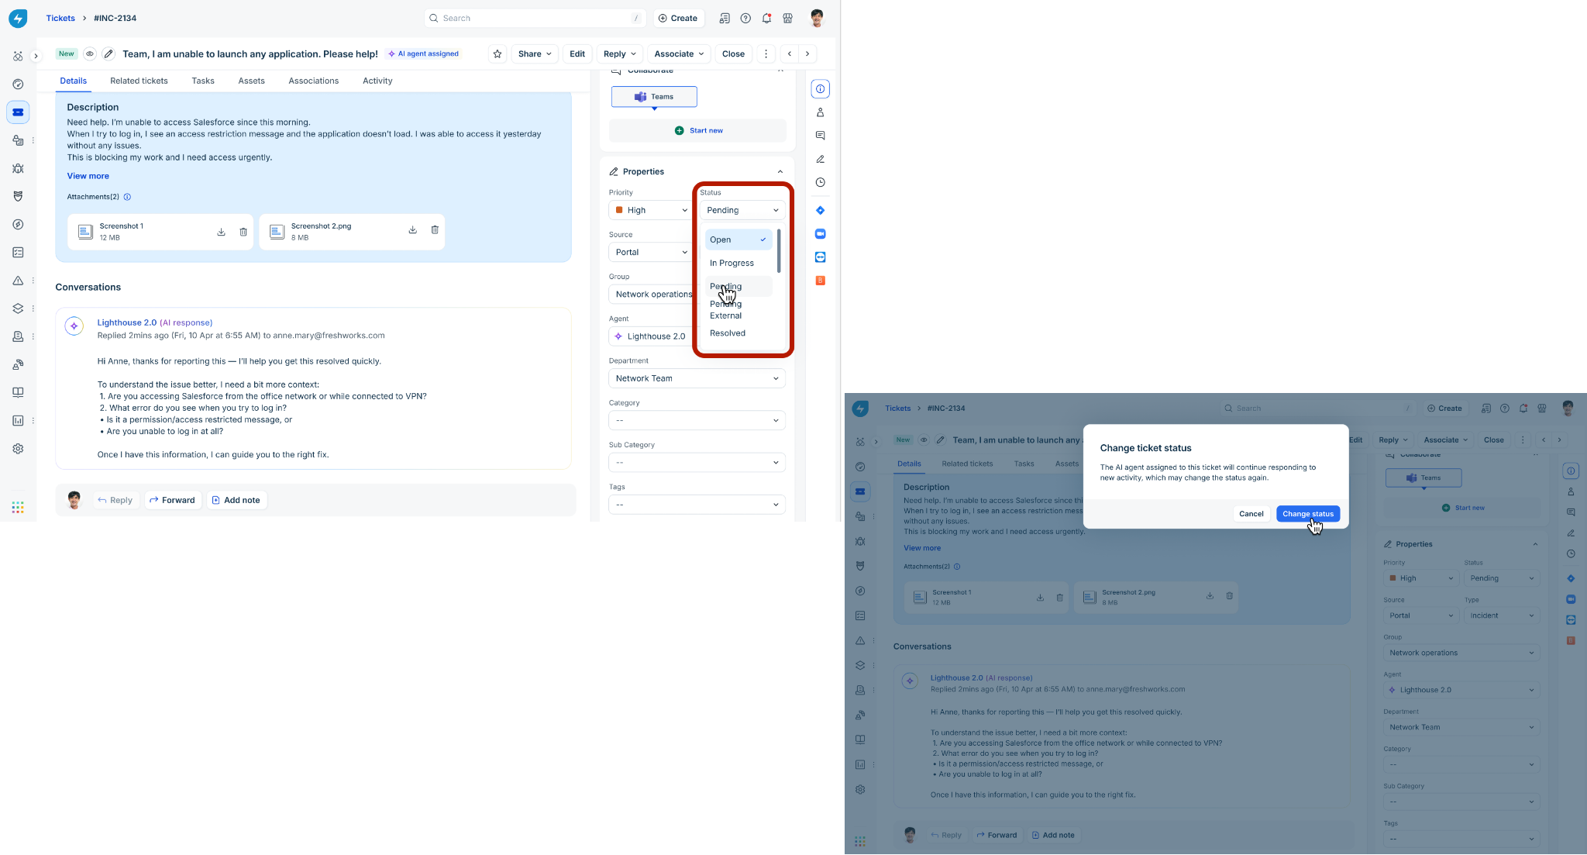Select Open in the status list
The image size is (1587, 855).
coord(738,240)
